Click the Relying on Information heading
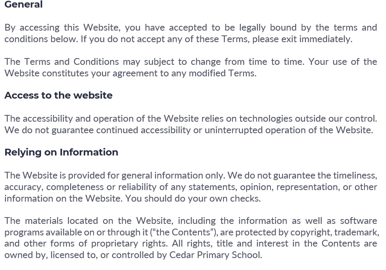 tap(61, 152)
